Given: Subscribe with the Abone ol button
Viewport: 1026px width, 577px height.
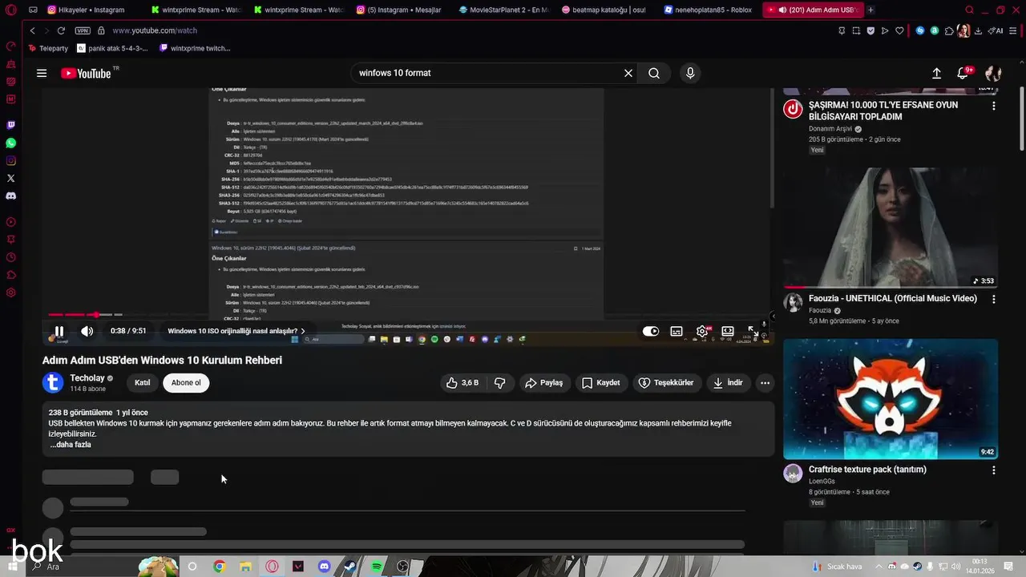Looking at the screenshot, I should pyautogui.click(x=186, y=383).
